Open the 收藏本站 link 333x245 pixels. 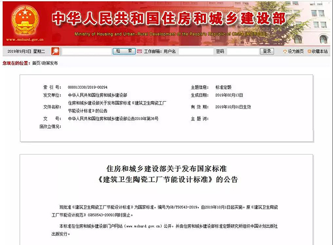(x=319, y=51)
